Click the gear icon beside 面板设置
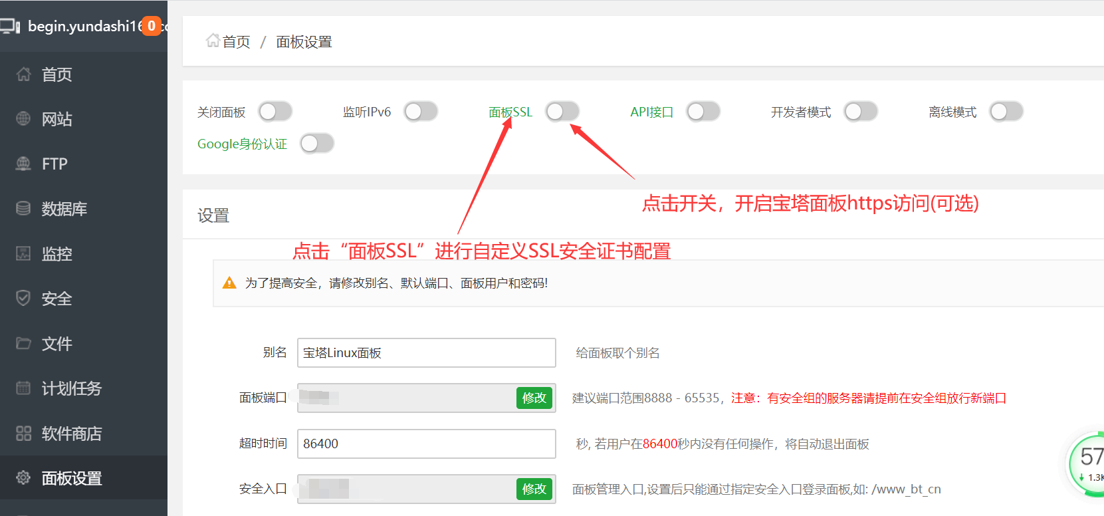 (x=23, y=477)
